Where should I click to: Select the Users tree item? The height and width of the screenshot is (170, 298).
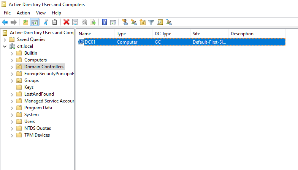pos(30,121)
